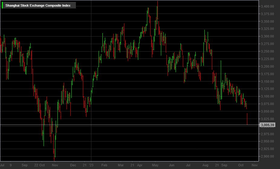The width and height of the screenshot is (280, 169).
Task: Click the 3,300.00 price axis label
Action: click(x=267, y=36)
